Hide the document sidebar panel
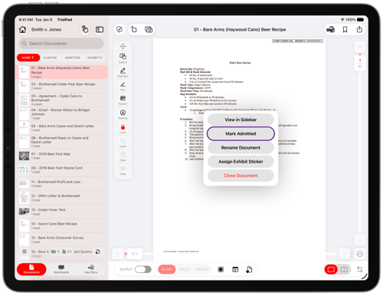383x296 pixels. tap(100, 30)
